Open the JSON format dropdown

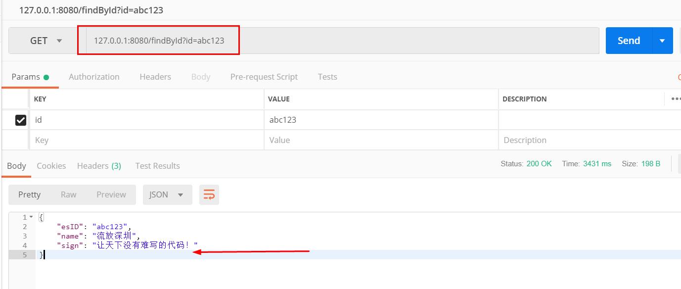[167, 194]
